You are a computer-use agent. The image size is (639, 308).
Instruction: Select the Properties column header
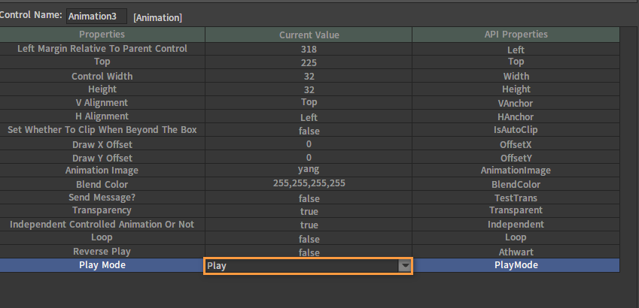pos(102,35)
